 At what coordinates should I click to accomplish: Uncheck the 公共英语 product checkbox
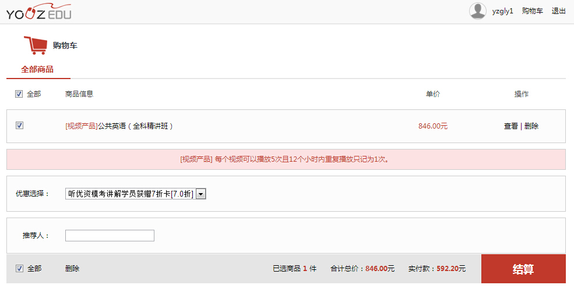coord(19,126)
